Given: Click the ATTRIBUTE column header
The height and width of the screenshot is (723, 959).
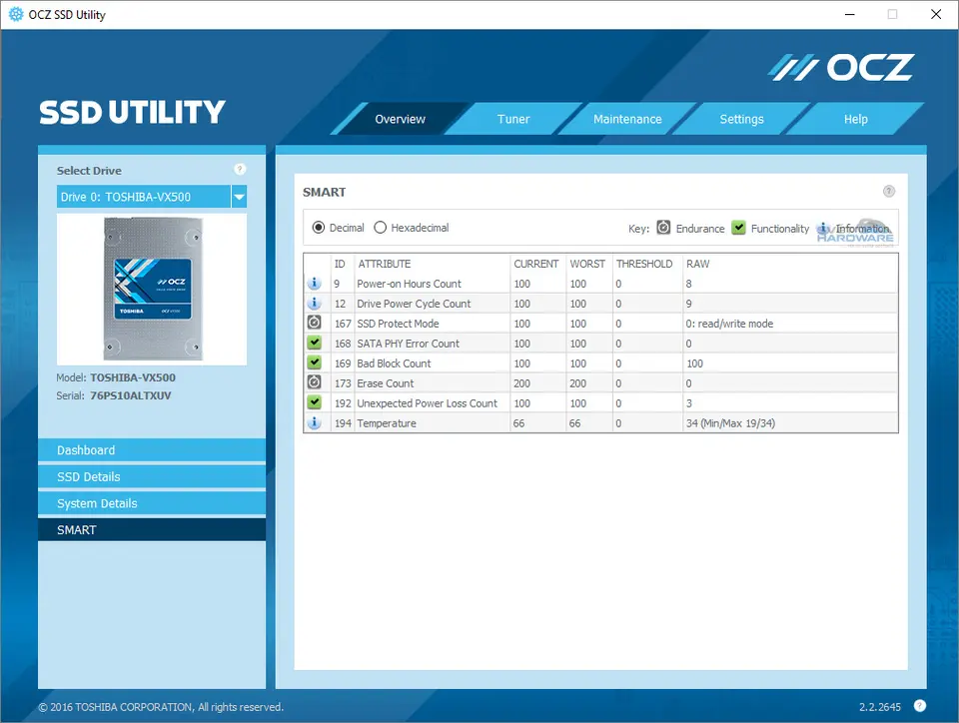Looking at the screenshot, I should tap(384, 264).
